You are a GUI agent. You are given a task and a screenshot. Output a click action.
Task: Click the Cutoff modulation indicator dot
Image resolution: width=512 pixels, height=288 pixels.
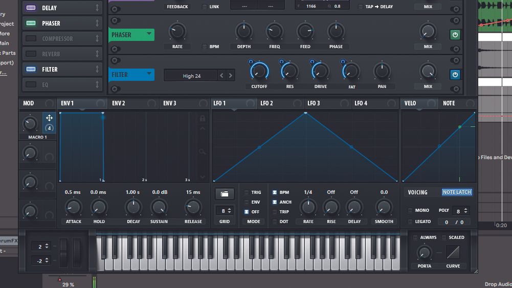coord(251,61)
